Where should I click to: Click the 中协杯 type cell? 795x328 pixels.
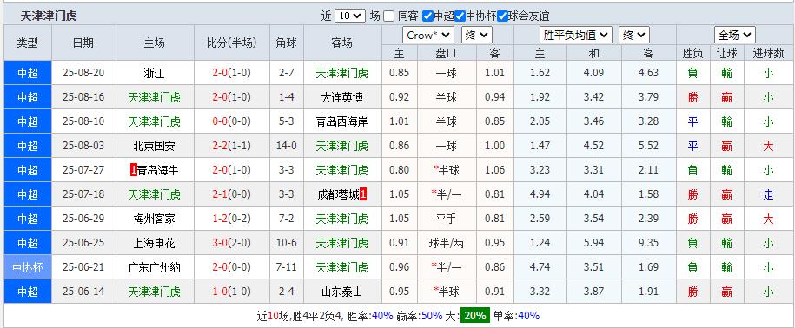click(28, 267)
